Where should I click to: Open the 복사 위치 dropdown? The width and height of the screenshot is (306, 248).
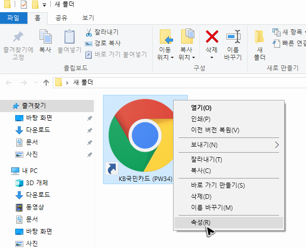(x=187, y=45)
